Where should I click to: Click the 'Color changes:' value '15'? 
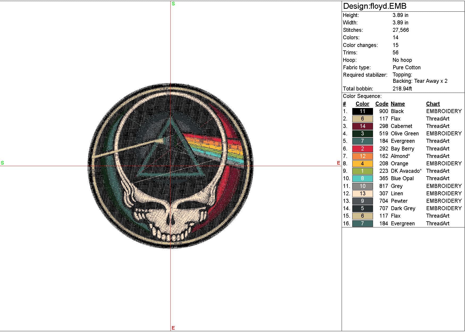coord(396,45)
